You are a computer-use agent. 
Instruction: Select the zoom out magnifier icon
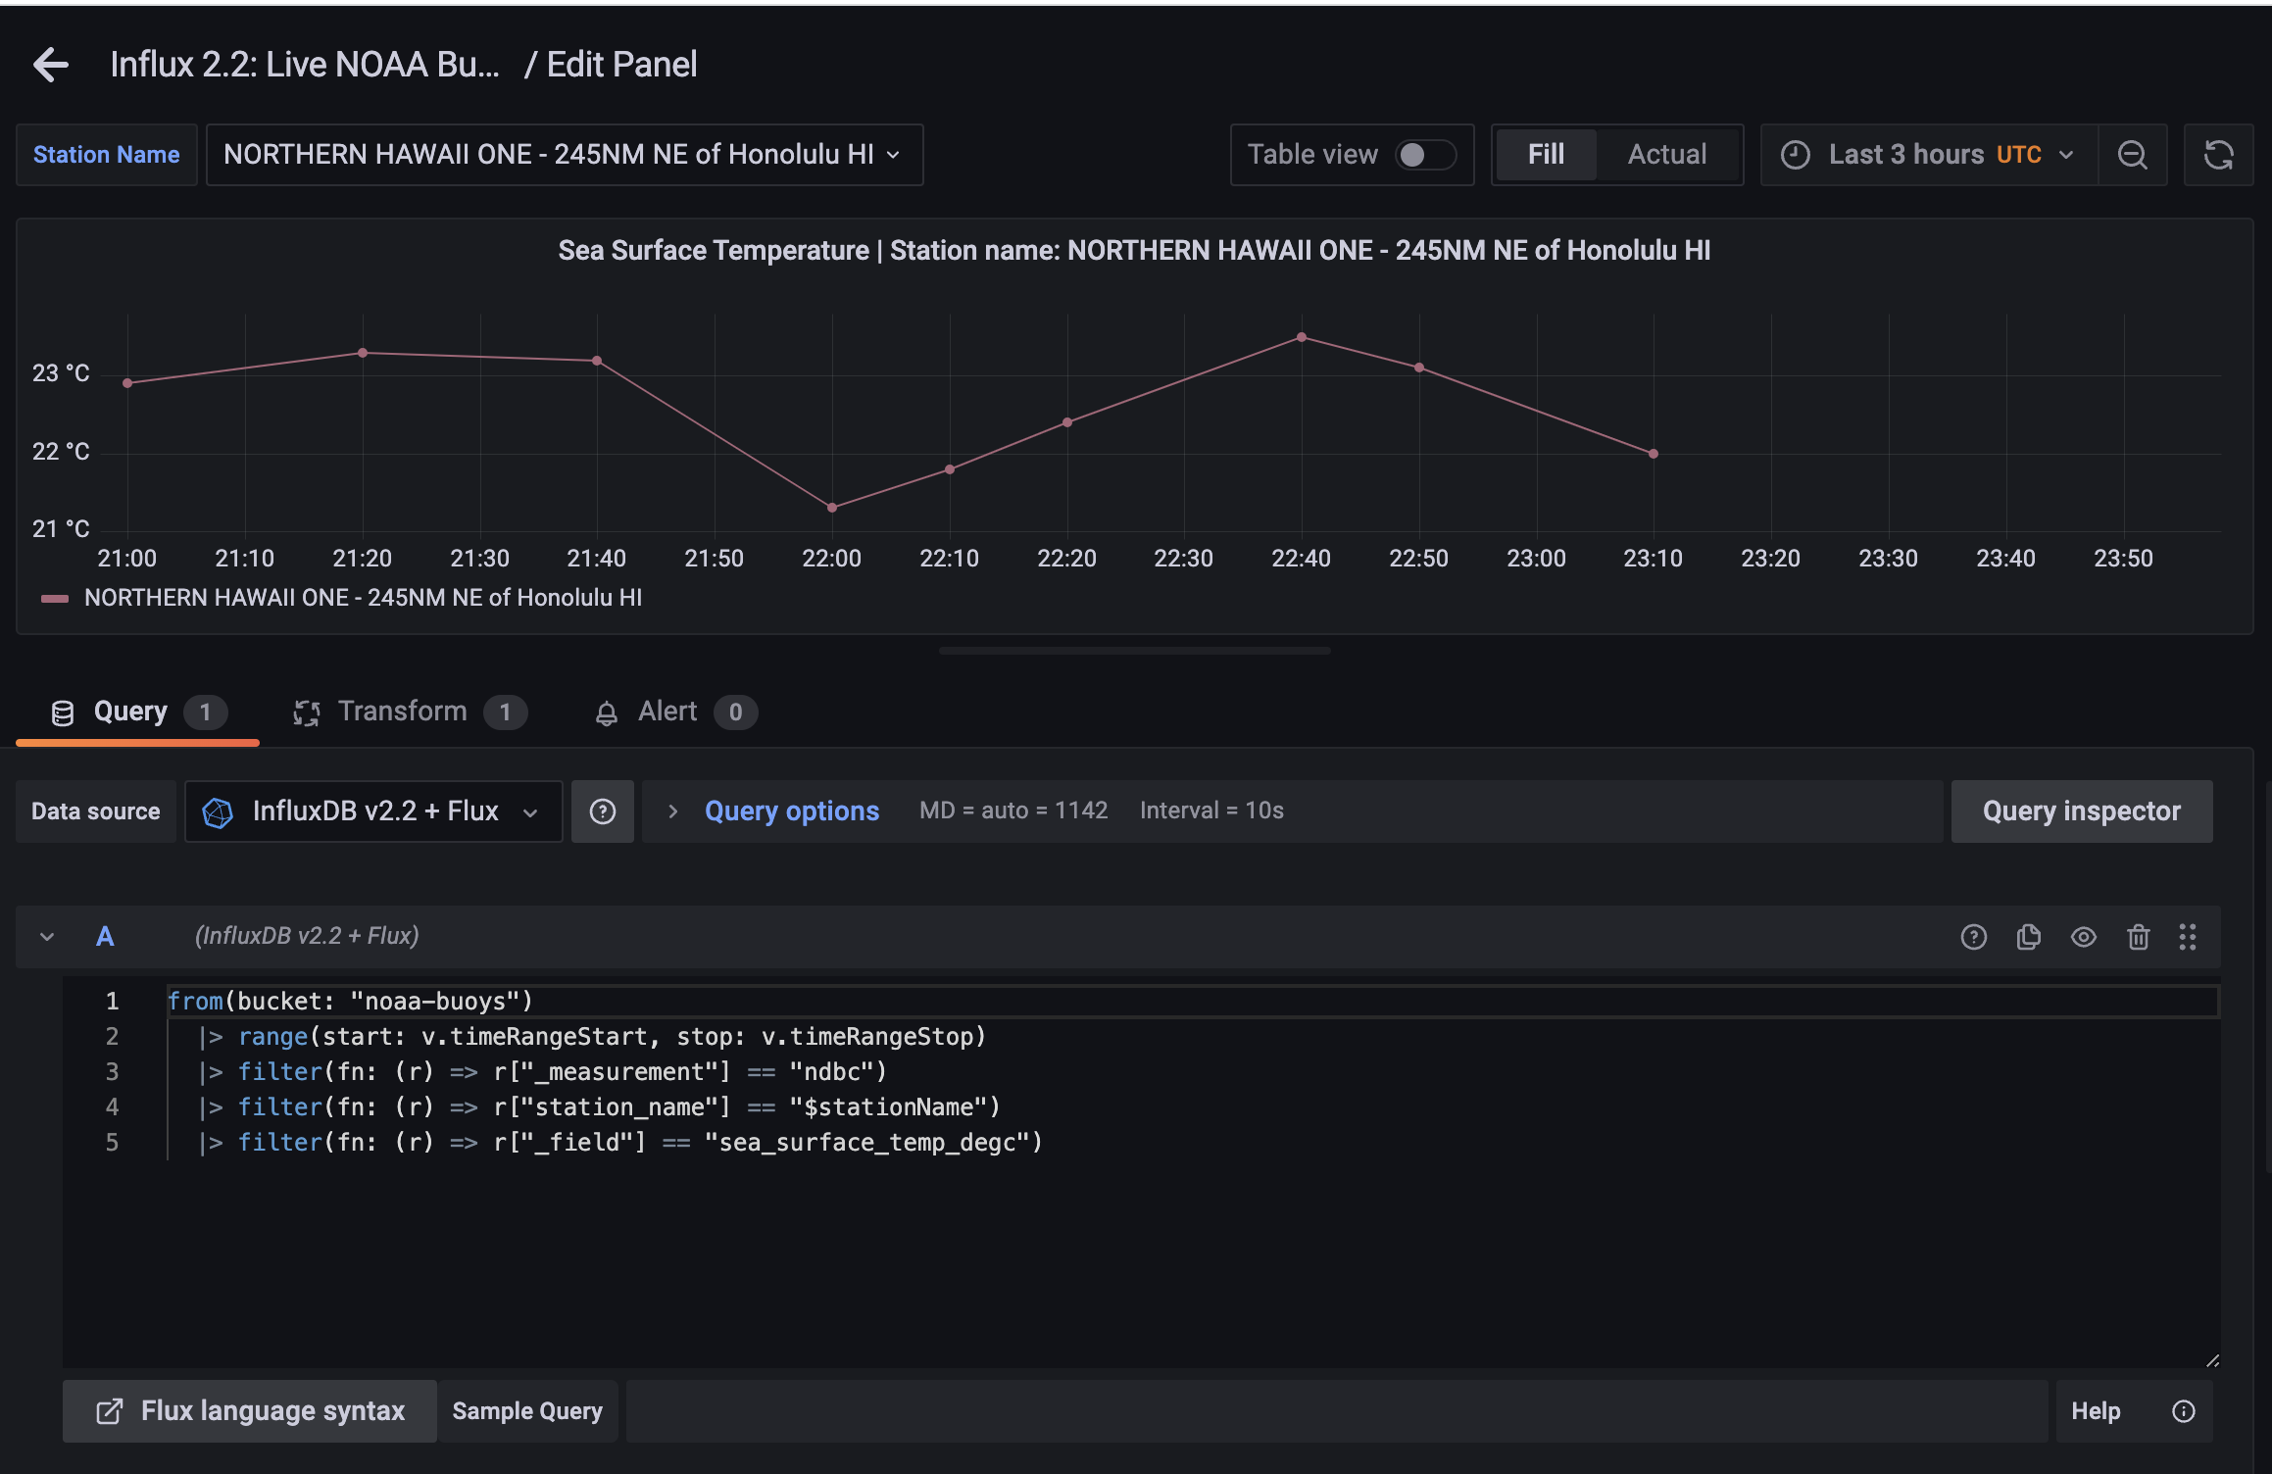click(2132, 154)
